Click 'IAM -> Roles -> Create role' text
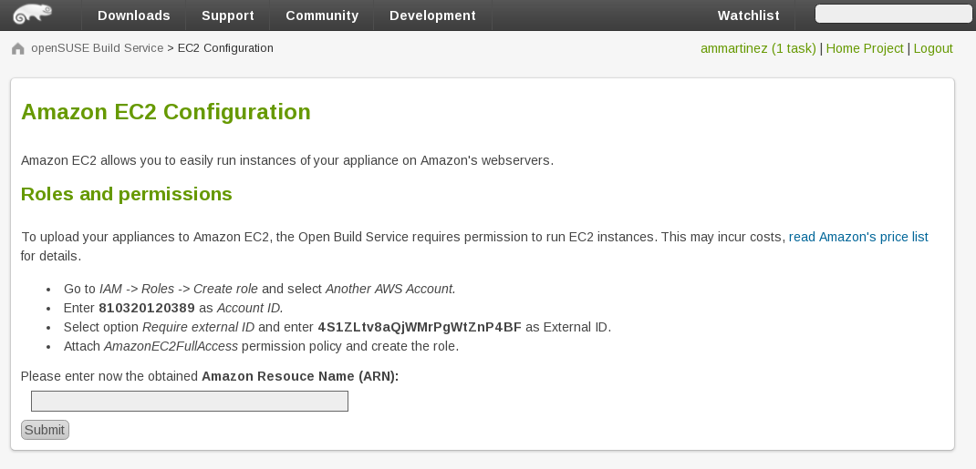Screen dimensions: 976x469 [179, 289]
